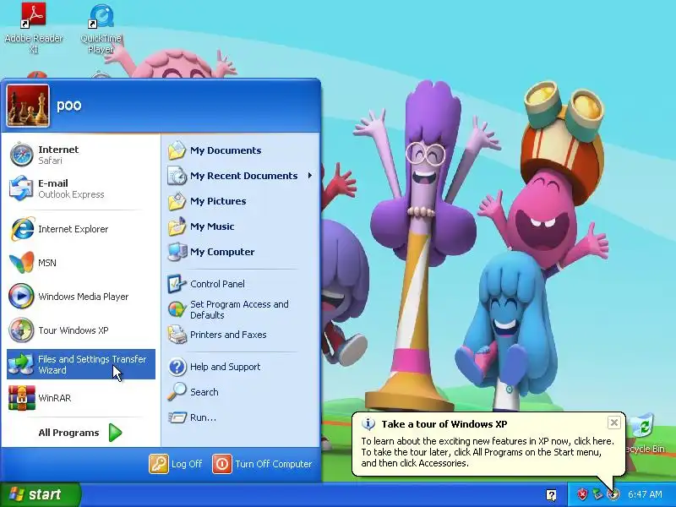676x507 pixels.
Task: Click the All Programs label
Action: [68, 433]
